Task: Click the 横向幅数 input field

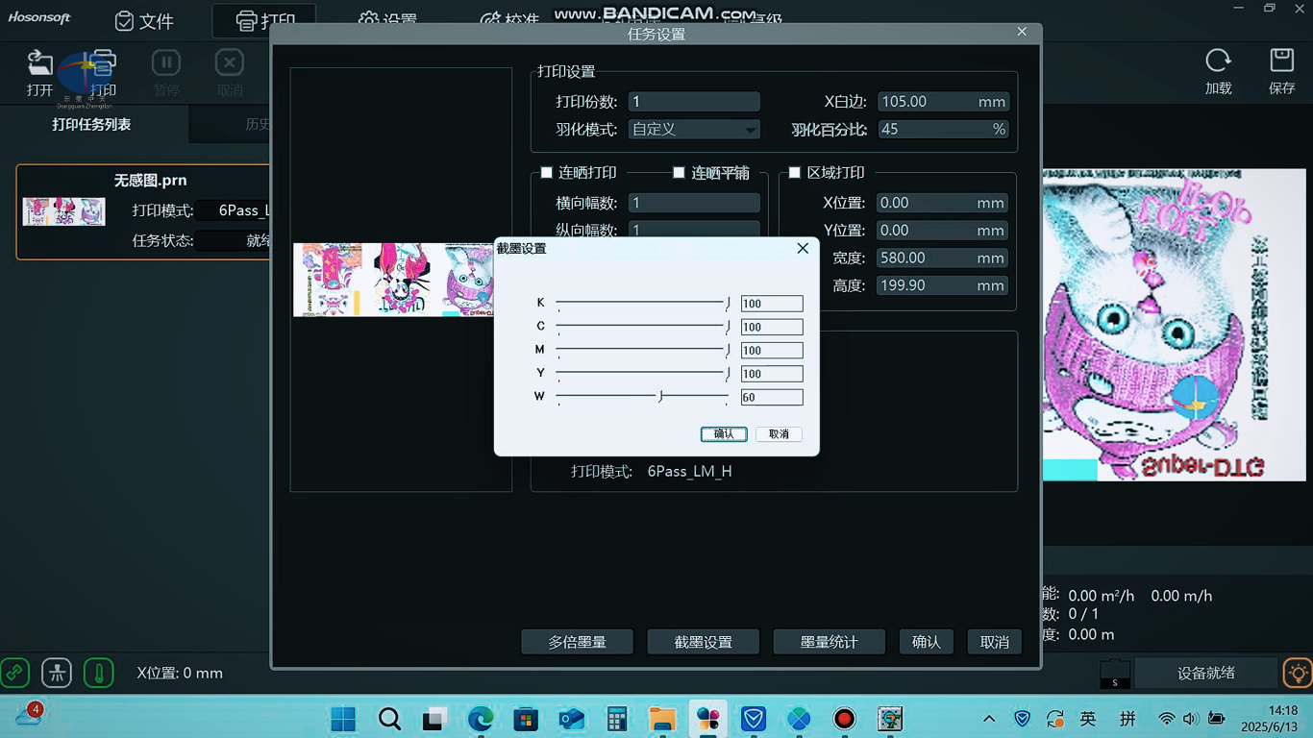Action: click(694, 203)
